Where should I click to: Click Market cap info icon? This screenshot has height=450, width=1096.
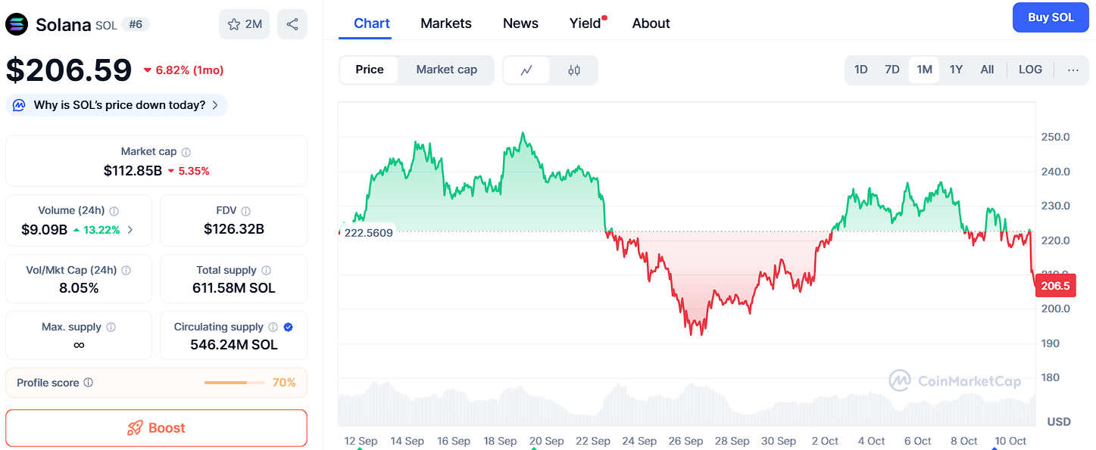186,152
